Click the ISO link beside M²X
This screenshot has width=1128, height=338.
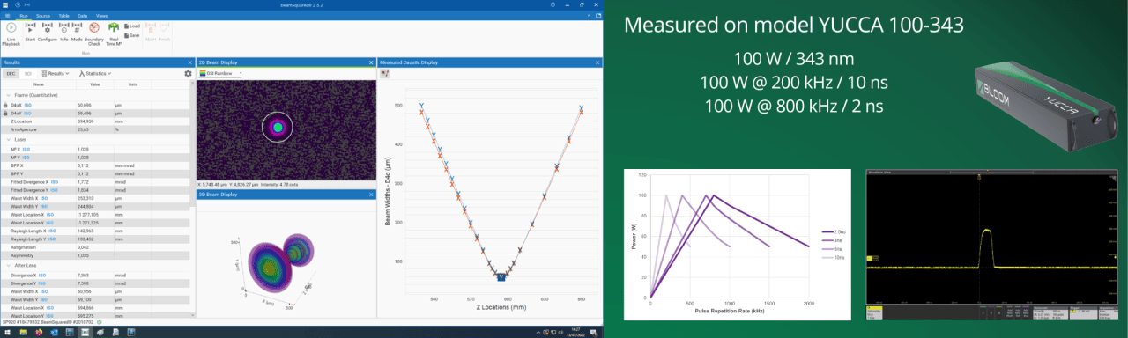click(x=26, y=149)
